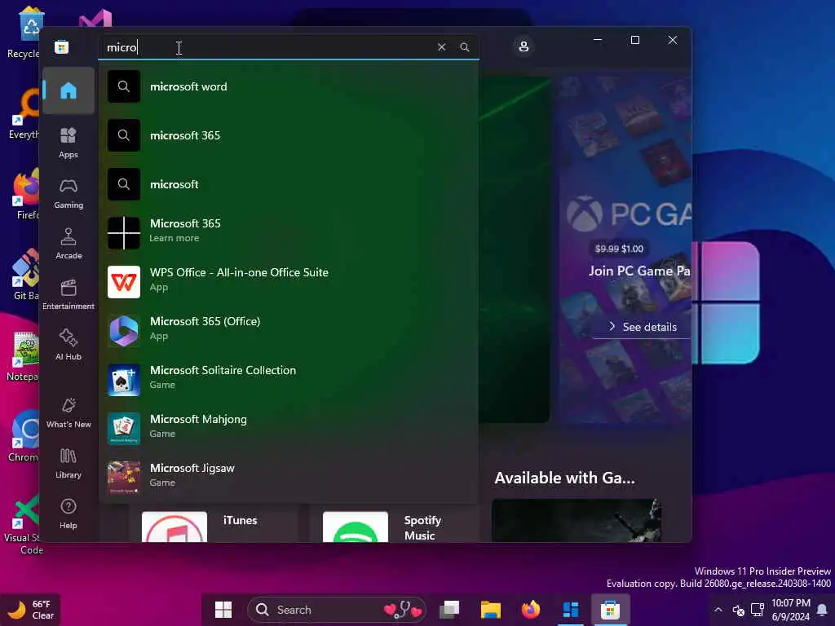Open Microsoft 365 Learn more result

289,232
